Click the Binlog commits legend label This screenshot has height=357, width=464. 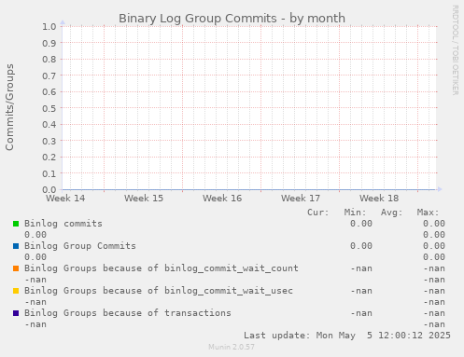[63, 224]
